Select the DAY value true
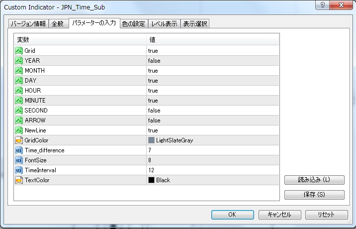Image resolution: width=356 pixels, height=229 pixels. point(153,81)
